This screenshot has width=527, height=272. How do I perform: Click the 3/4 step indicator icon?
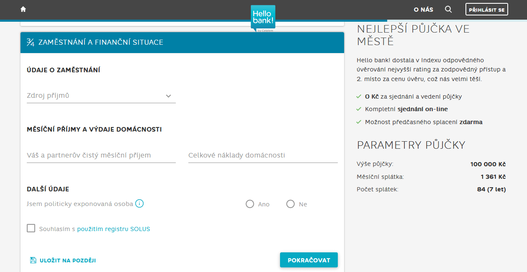coord(31,42)
